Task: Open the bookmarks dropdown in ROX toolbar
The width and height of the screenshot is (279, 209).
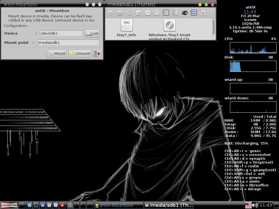Action: (129, 13)
